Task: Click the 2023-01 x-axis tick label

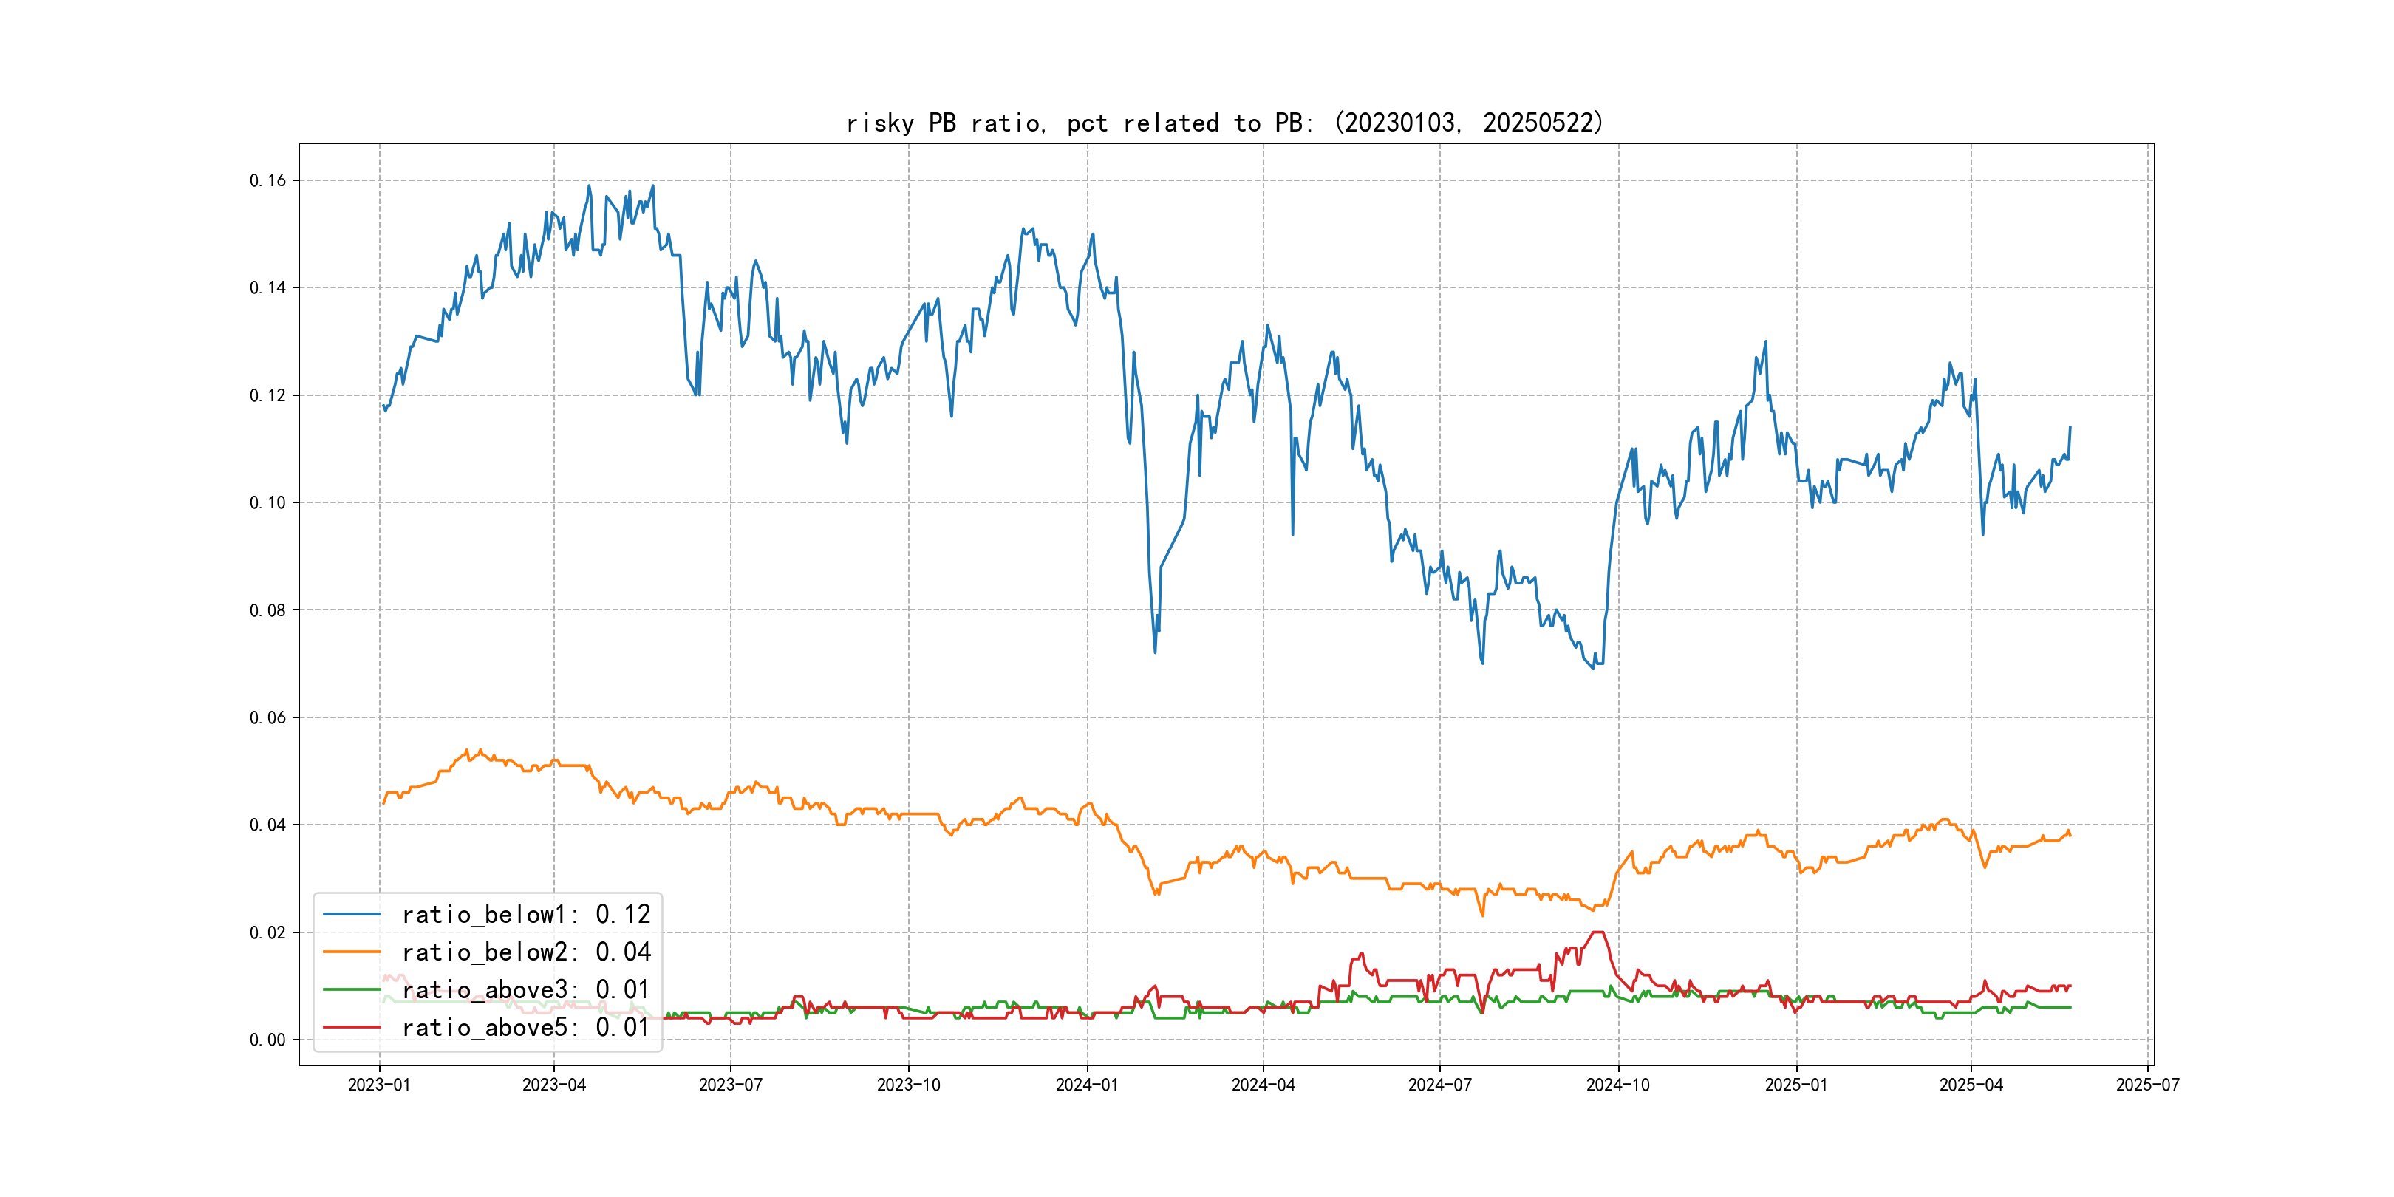Action: [x=378, y=1085]
